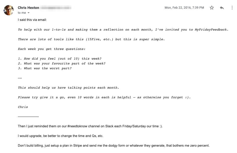
Task: Click question 1 about feeling out of 10
Action: pyautogui.click(x=60, y=59)
